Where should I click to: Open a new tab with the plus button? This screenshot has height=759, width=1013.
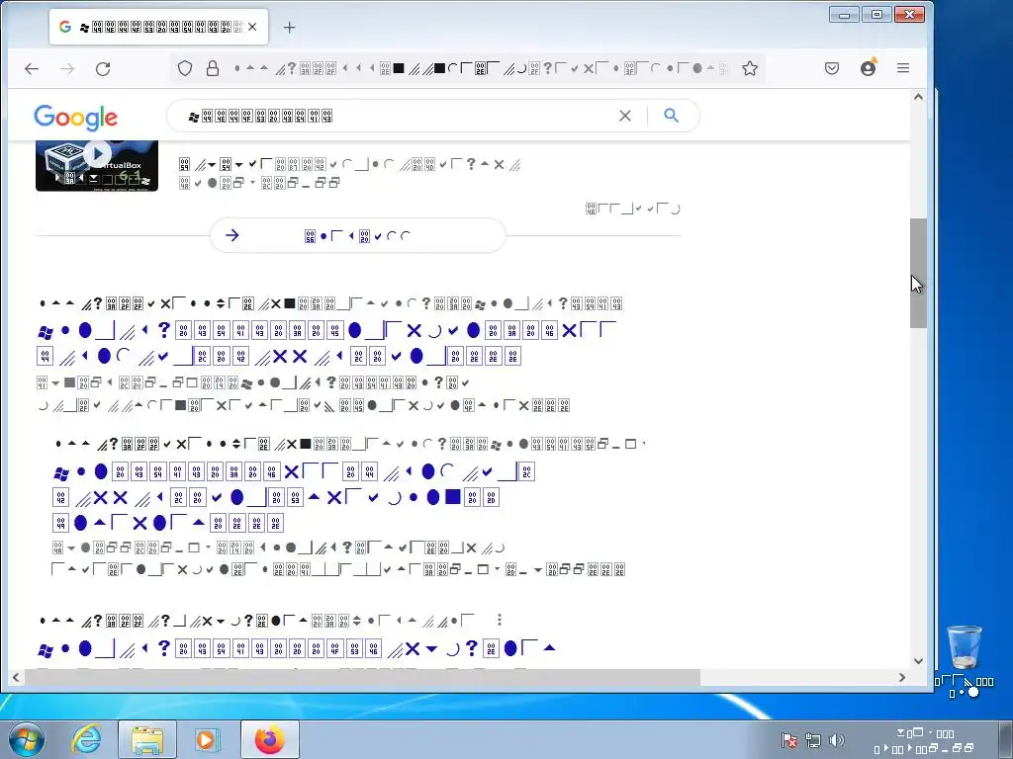click(x=290, y=27)
